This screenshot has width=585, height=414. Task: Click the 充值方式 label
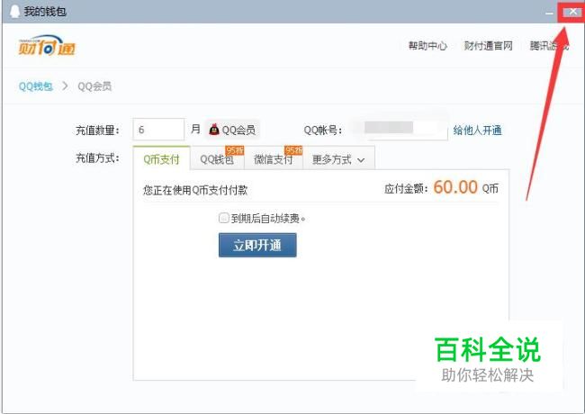tap(97, 158)
